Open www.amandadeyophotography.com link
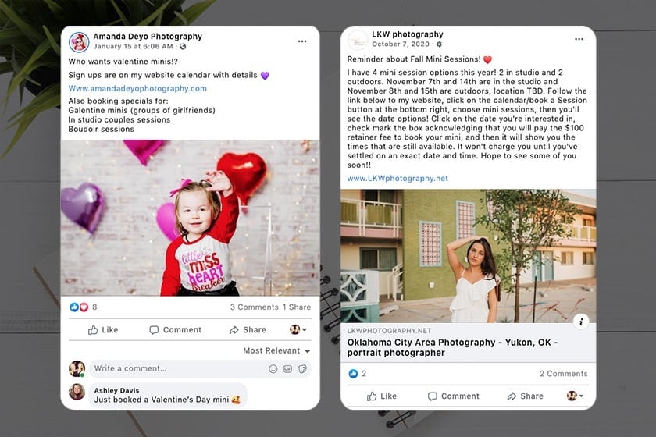This screenshot has width=656, height=437. (137, 89)
